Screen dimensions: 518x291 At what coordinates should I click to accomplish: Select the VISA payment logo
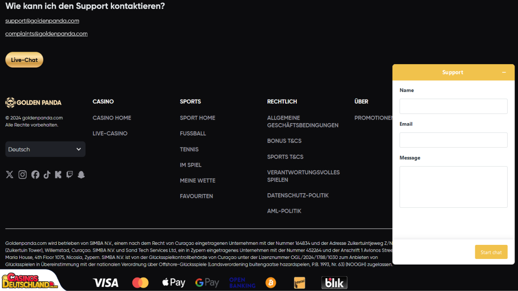tap(105, 282)
